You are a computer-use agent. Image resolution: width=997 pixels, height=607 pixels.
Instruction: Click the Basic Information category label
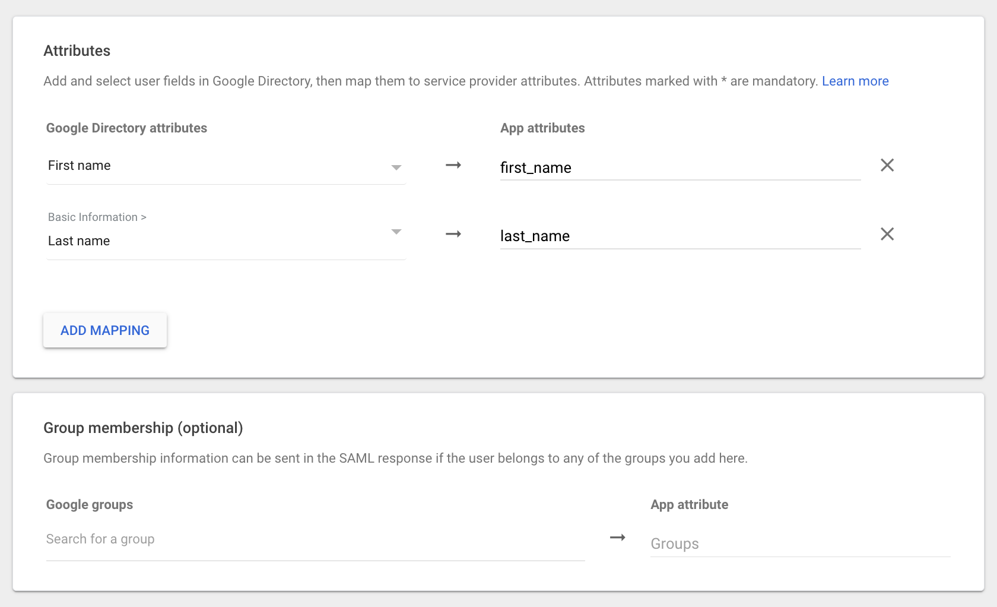coord(97,217)
